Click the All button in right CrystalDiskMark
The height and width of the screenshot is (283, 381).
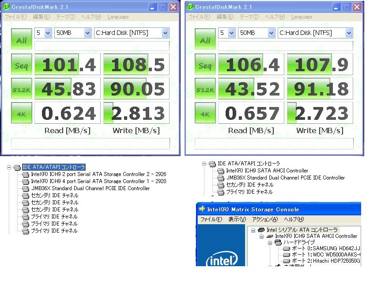[205, 39]
